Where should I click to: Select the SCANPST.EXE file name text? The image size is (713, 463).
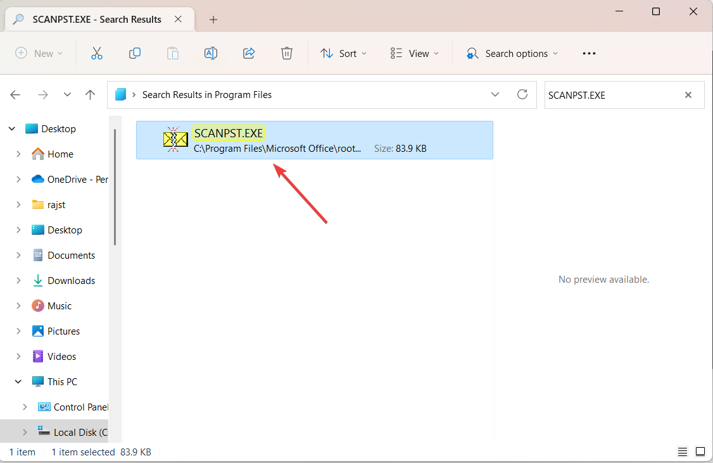[x=228, y=133]
